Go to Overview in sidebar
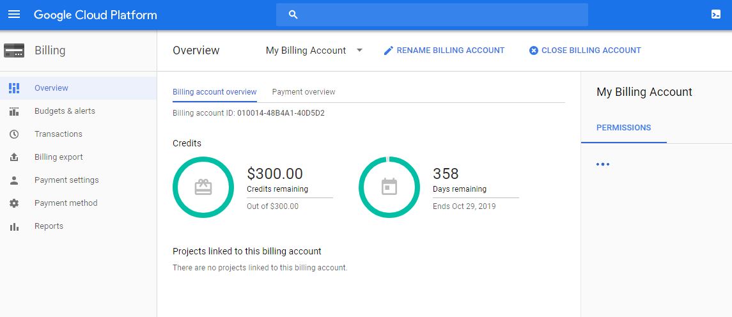This screenshot has height=317, width=732. [x=51, y=88]
